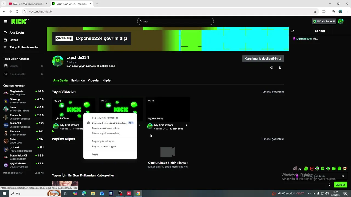Open Chrome from the Windows taskbar
Image resolution: width=351 pixels, height=197 pixels.
138,193
